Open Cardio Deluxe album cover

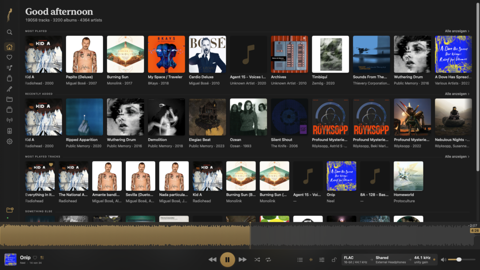coord(208,54)
